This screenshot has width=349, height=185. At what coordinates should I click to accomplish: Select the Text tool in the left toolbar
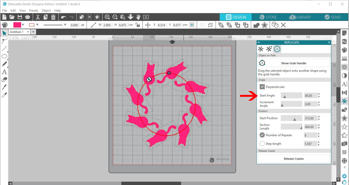coord(4,72)
